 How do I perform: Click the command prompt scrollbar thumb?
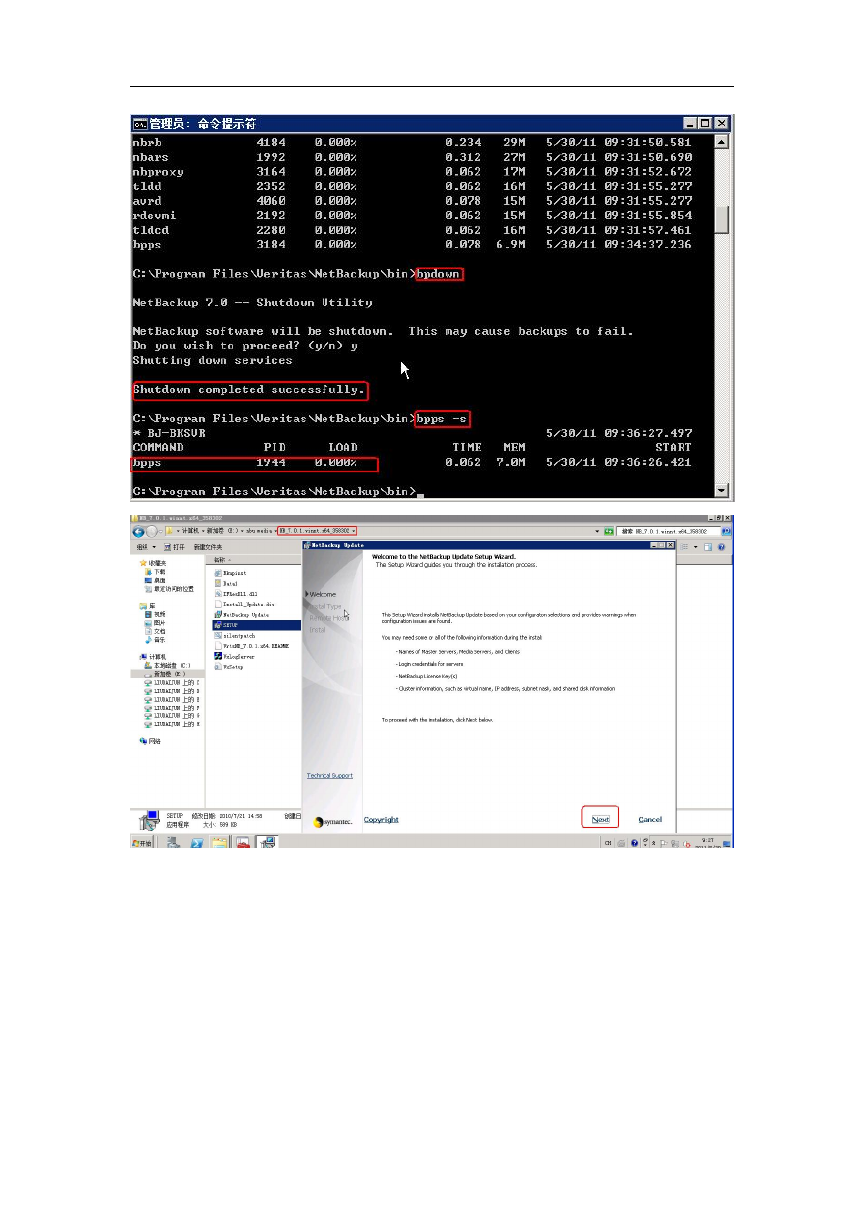[723, 219]
